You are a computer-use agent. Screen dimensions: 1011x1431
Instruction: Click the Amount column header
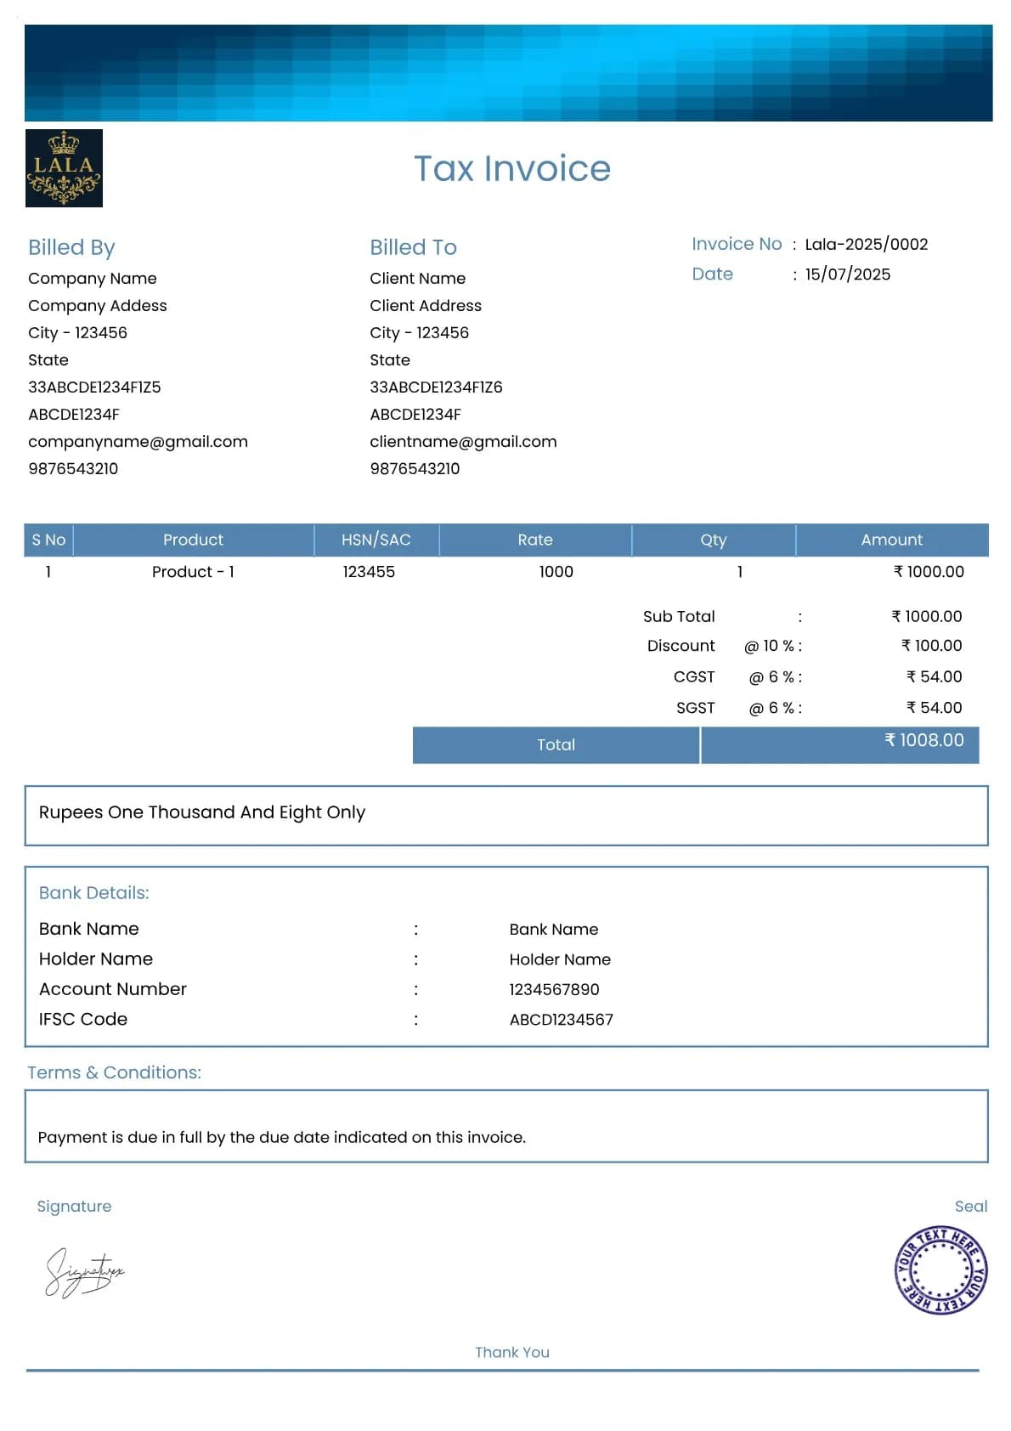coord(891,540)
